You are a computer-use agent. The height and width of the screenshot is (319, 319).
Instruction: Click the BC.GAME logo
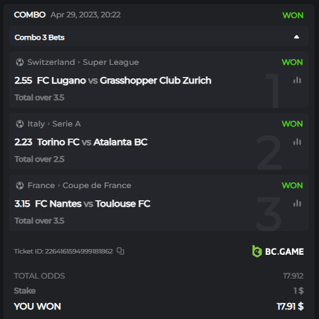click(x=278, y=251)
